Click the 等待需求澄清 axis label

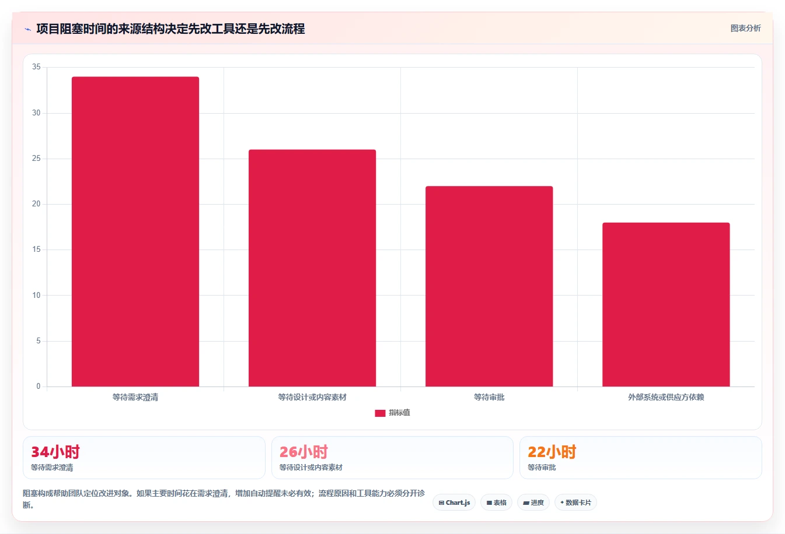pyautogui.click(x=135, y=397)
